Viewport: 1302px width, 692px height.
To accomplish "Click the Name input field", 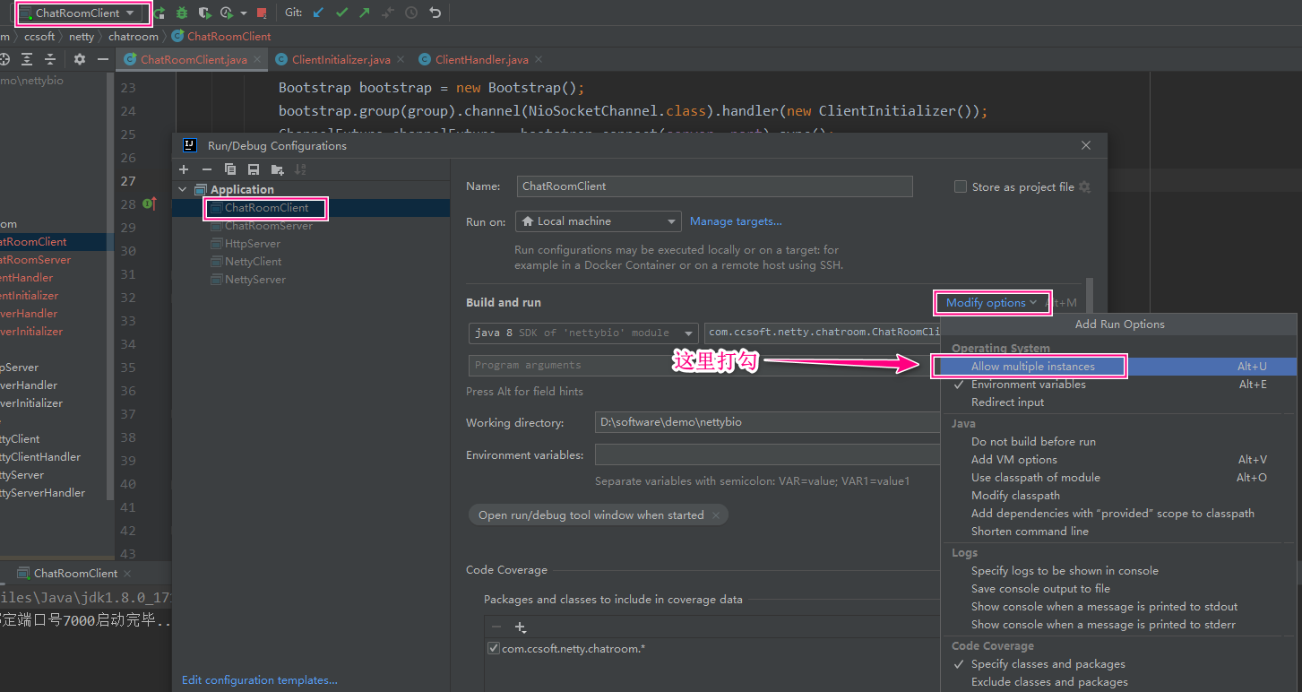I will pos(715,186).
